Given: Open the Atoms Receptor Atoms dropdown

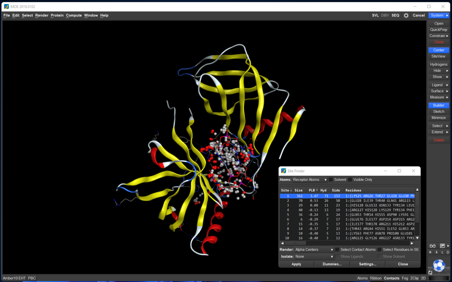Looking at the screenshot, I should pos(310,180).
